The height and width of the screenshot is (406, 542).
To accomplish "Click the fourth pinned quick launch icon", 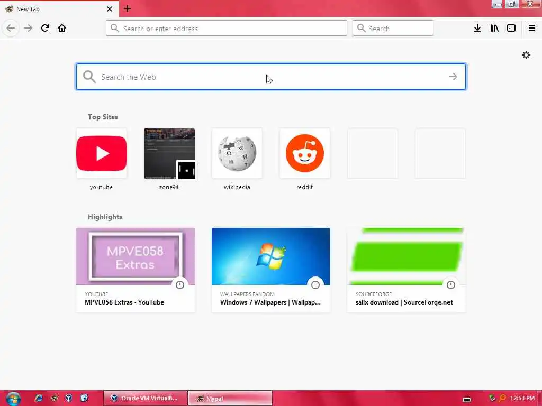I will (84, 398).
